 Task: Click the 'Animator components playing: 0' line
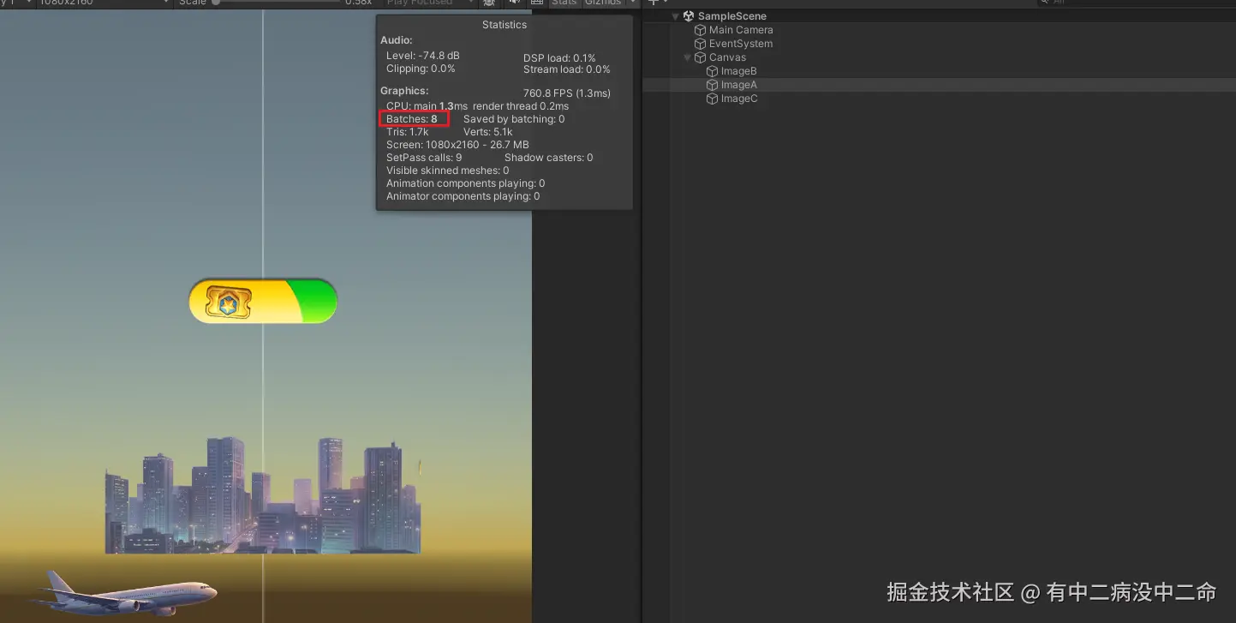(x=463, y=196)
